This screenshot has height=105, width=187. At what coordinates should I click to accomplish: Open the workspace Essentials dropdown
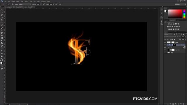pos(180,4)
